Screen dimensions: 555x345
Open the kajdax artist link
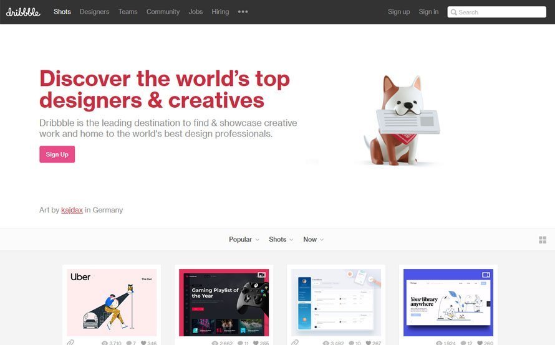72,210
